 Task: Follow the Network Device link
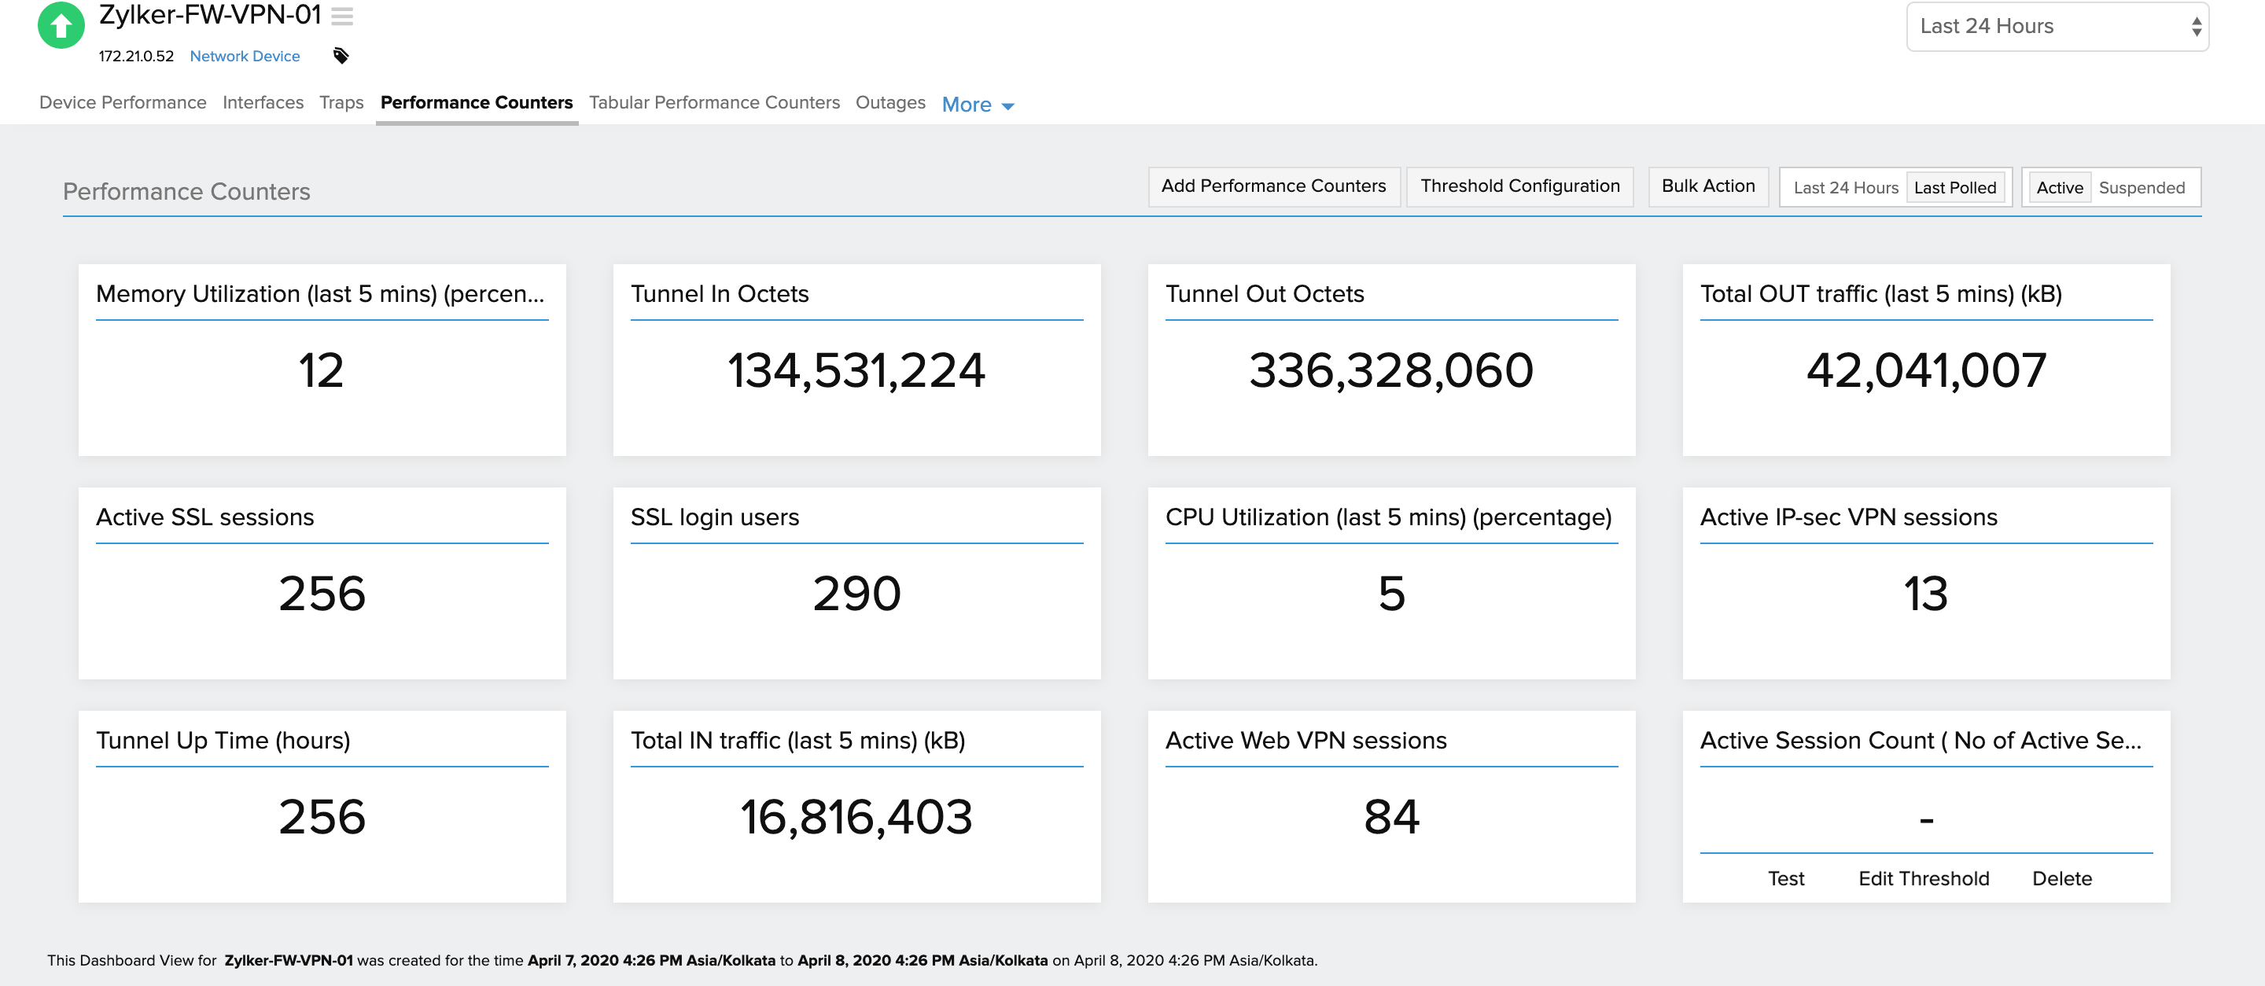[245, 57]
